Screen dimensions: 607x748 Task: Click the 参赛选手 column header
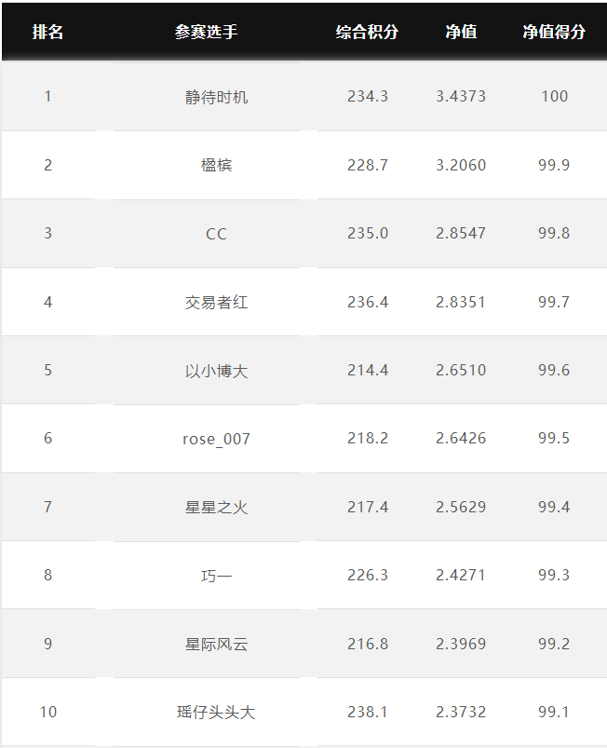click(x=206, y=32)
